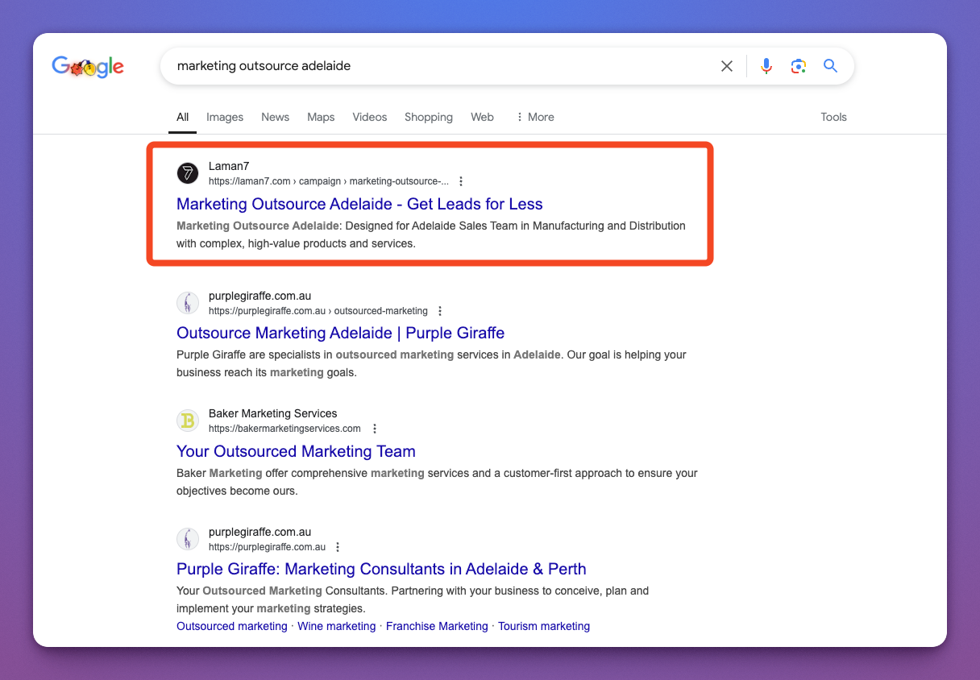Viewport: 980px width, 680px height.
Task: Click the Google logo
Action: click(88, 67)
